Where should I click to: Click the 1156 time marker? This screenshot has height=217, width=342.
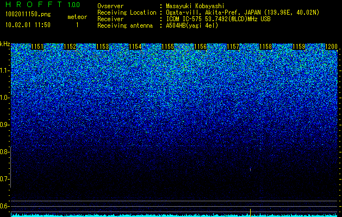point(201,47)
